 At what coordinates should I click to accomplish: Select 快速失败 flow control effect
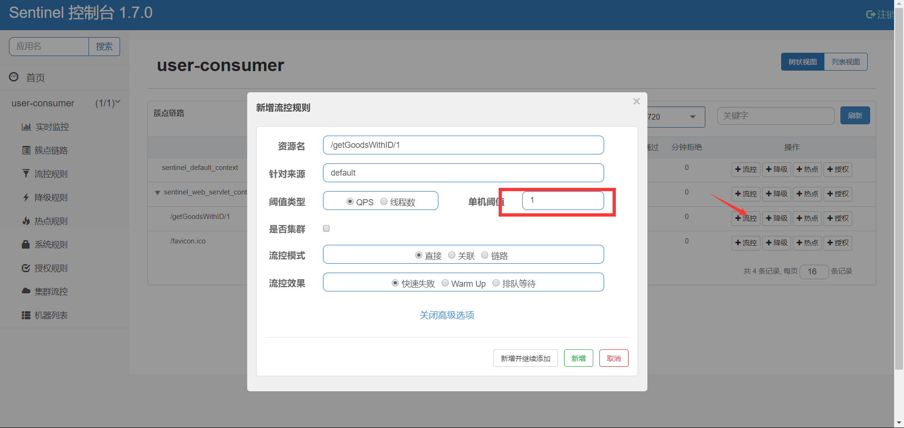coord(395,283)
